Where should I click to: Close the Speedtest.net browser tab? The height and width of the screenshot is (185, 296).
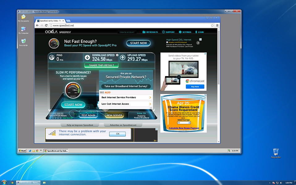click(63, 21)
